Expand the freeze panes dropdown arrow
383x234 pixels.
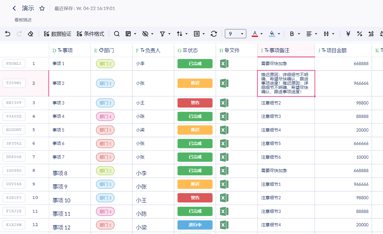pos(135,34)
